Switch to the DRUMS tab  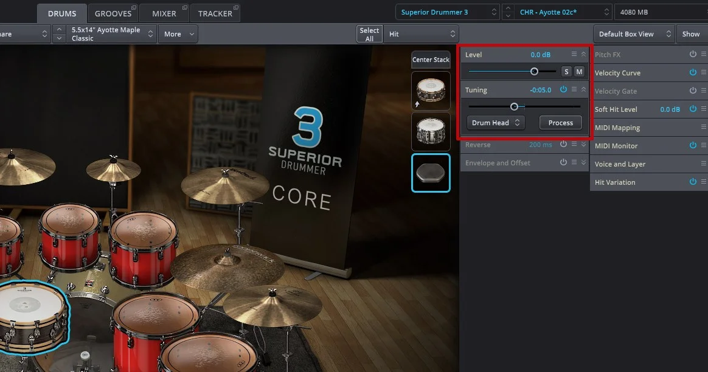[x=62, y=13]
